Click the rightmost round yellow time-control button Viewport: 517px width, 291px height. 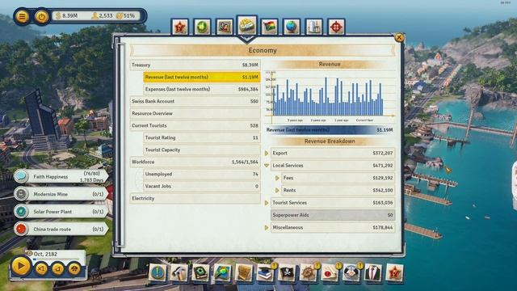(74, 269)
